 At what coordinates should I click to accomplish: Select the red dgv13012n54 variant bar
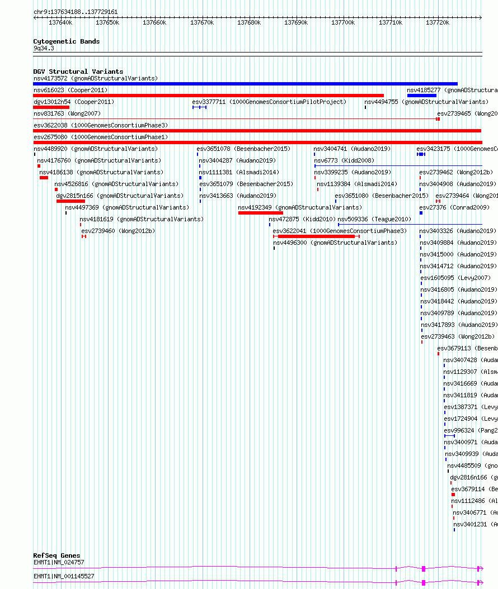[51, 107]
